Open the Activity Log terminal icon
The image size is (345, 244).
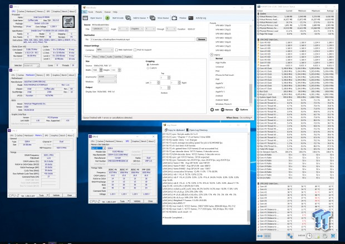click(191, 18)
